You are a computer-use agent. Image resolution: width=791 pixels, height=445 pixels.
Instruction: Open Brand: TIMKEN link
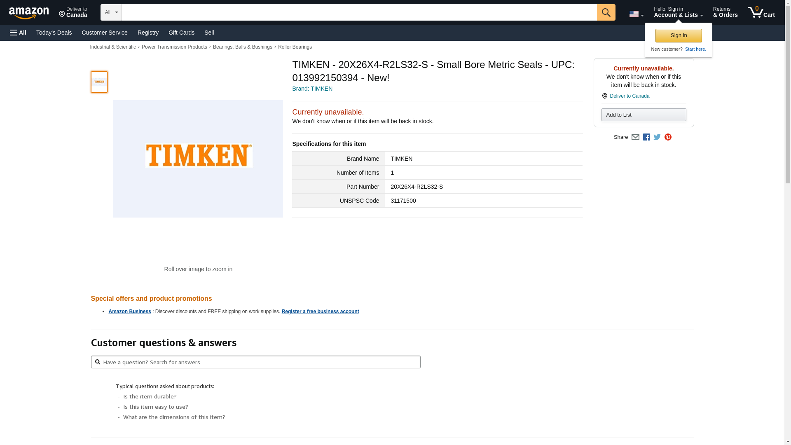click(312, 89)
